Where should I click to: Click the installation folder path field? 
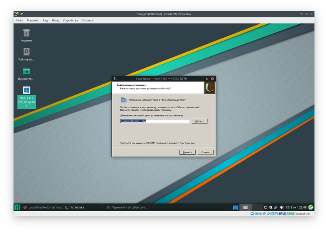click(155, 121)
